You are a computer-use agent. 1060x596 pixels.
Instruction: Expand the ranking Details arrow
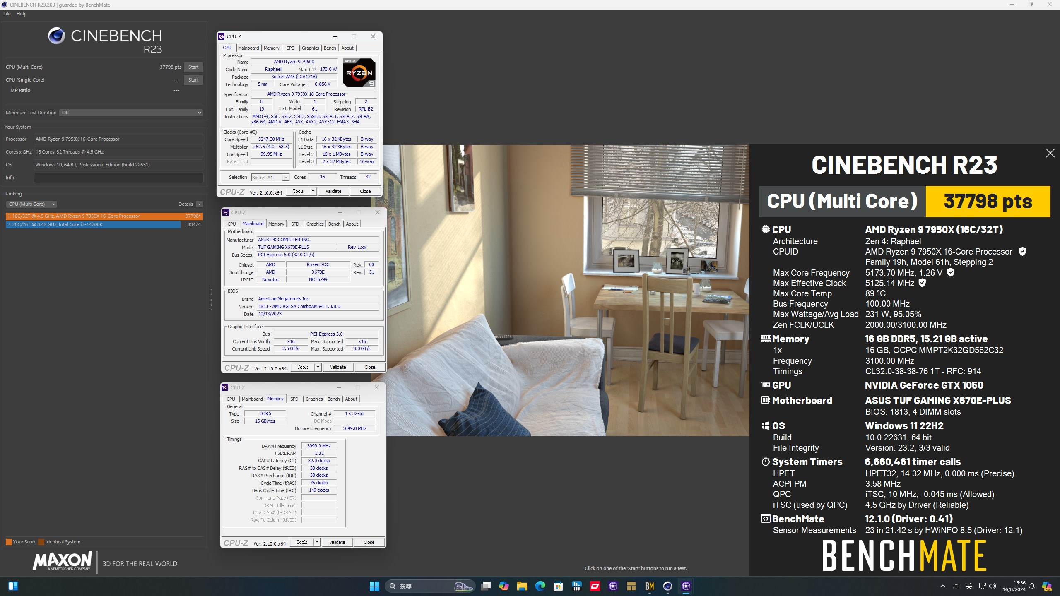click(200, 204)
